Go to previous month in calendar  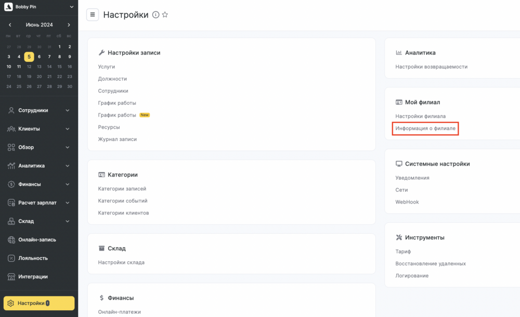click(x=10, y=25)
